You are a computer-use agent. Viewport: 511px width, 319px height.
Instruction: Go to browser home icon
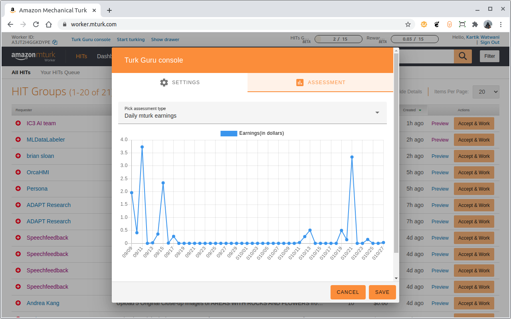coord(49,24)
